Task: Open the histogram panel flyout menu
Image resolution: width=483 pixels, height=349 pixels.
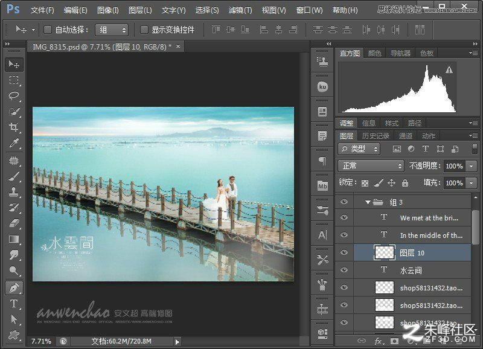Action: 473,53
